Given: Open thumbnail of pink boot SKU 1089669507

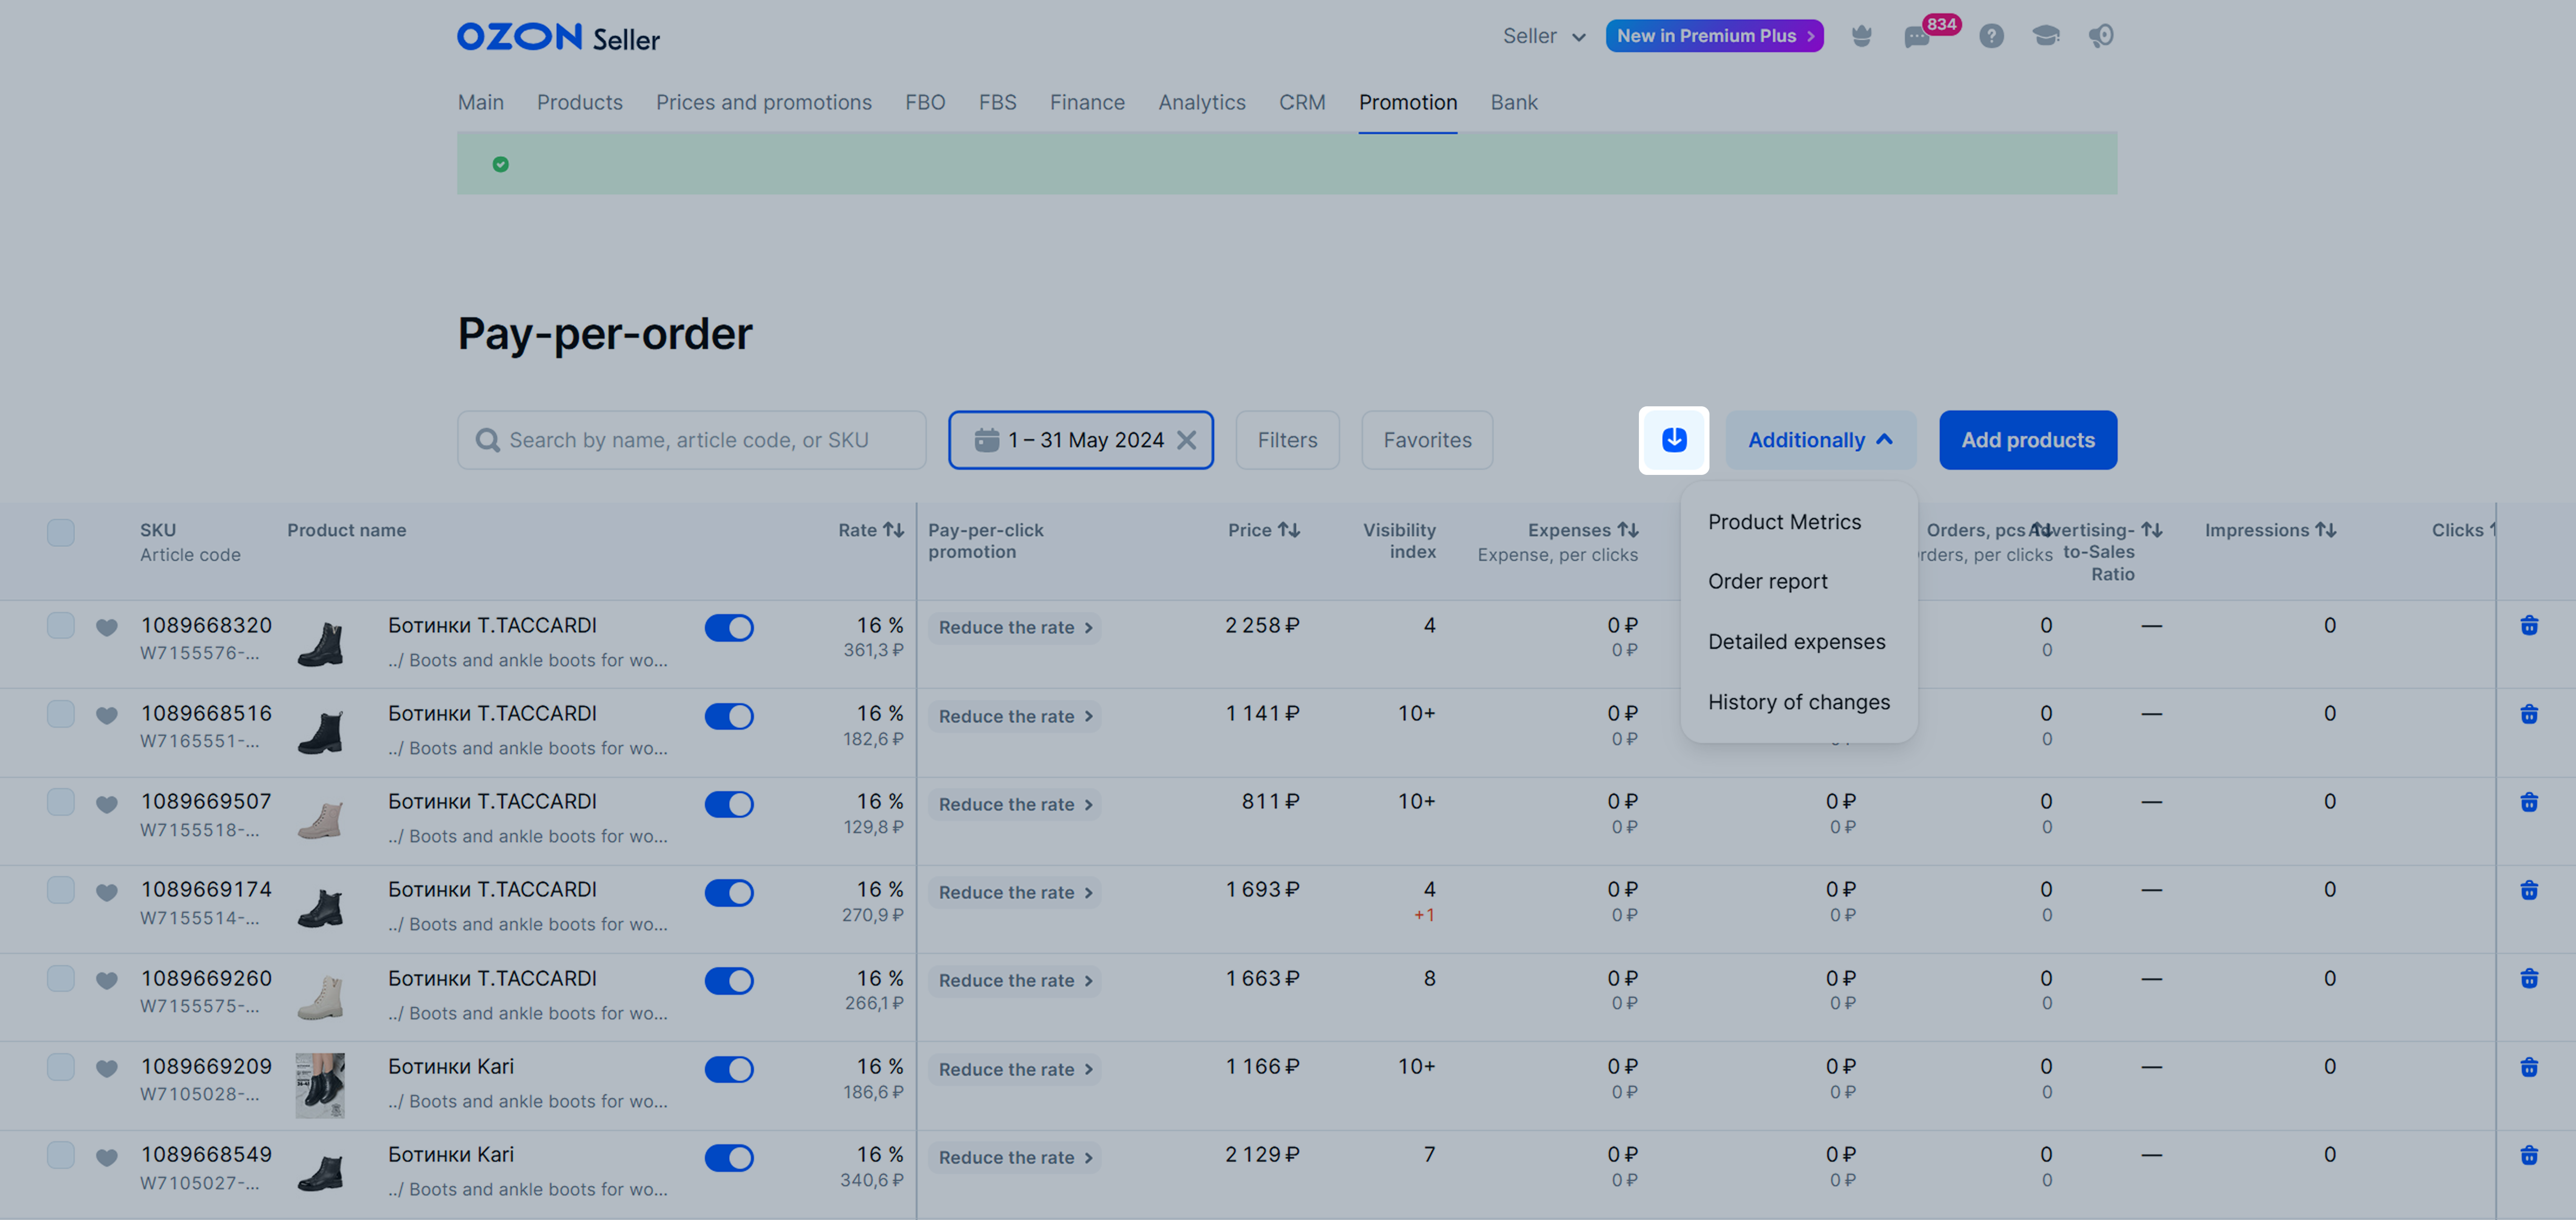Looking at the screenshot, I should point(320,820).
